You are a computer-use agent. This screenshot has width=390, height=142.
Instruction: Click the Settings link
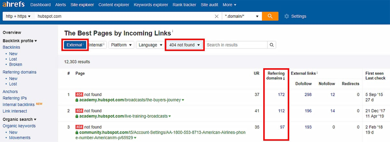pos(299,16)
